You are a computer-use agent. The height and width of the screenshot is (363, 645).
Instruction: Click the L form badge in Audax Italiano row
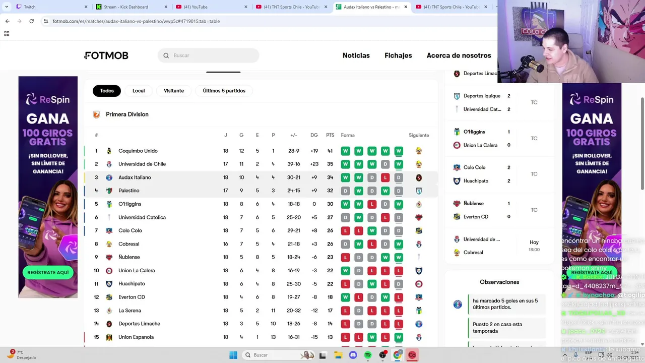pyautogui.click(x=385, y=177)
